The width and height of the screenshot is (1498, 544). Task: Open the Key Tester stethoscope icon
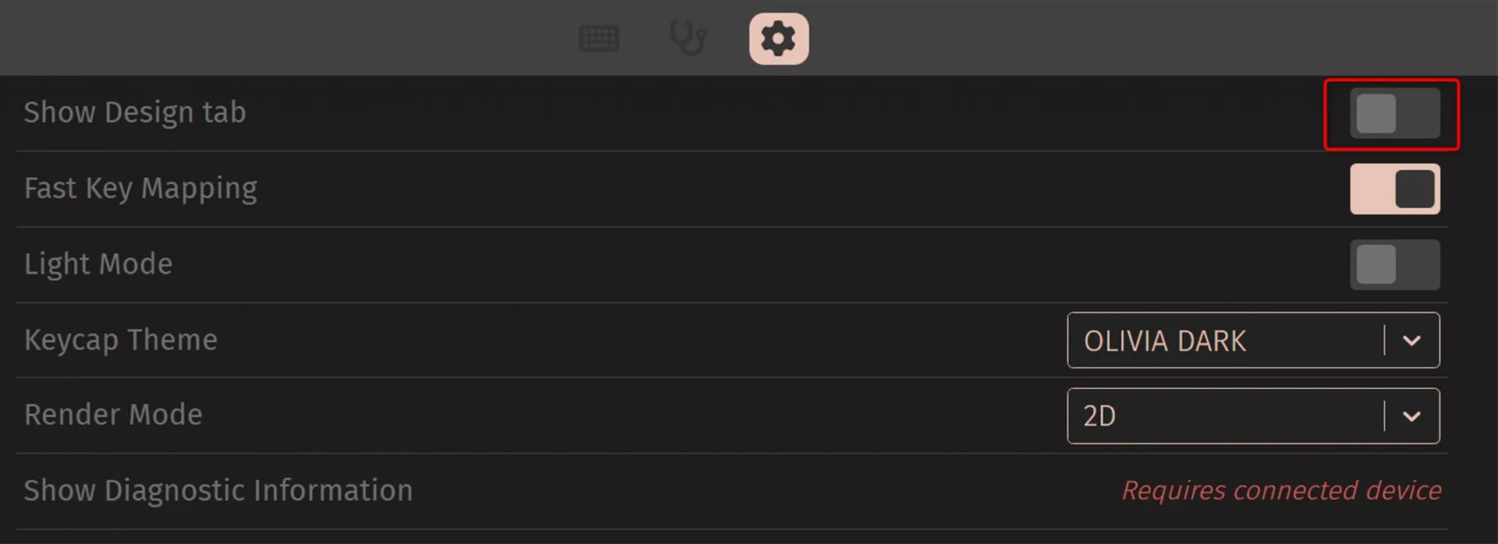[x=688, y=38]
